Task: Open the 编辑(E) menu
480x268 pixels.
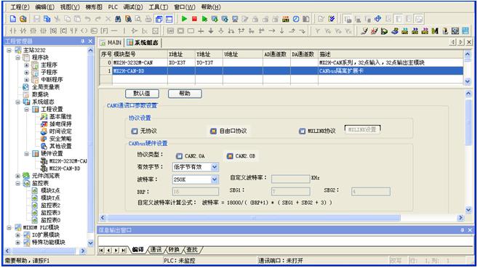Action: 44,7
